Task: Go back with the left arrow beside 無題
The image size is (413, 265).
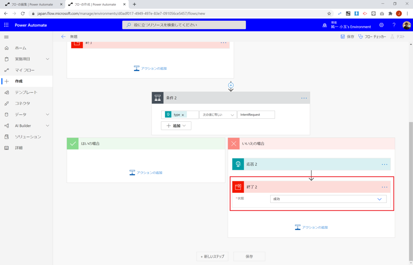Action: 63,37
